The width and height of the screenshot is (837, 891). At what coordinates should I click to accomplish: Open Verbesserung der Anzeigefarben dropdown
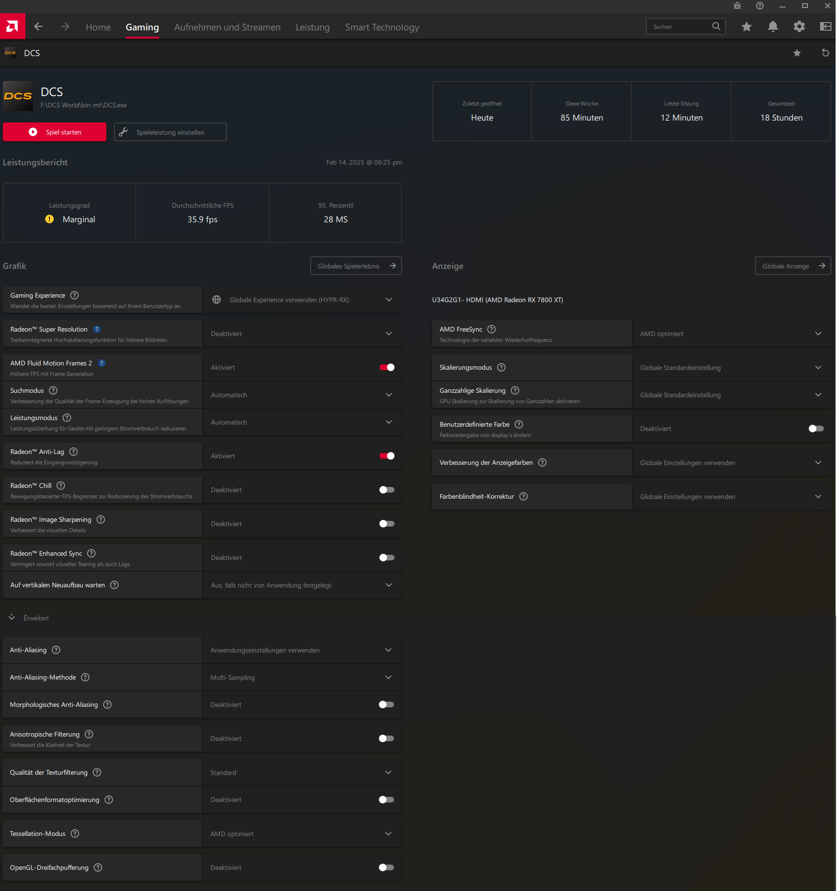tap(732, 462)
